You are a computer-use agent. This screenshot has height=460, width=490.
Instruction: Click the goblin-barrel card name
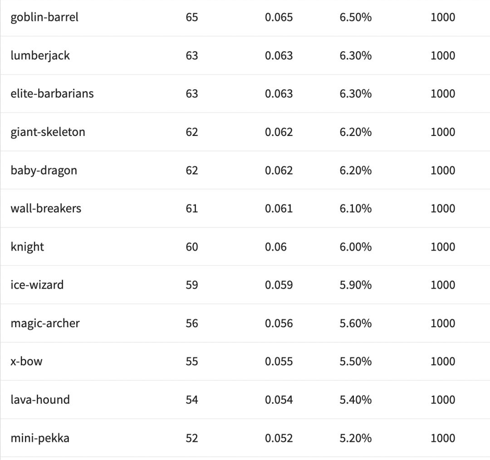[44, 17]
